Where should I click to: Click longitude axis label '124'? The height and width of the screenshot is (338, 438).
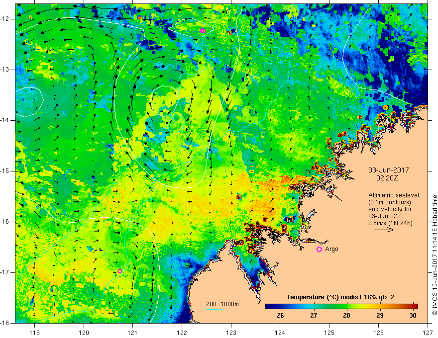pyautogui.click(x=280, y=333)
